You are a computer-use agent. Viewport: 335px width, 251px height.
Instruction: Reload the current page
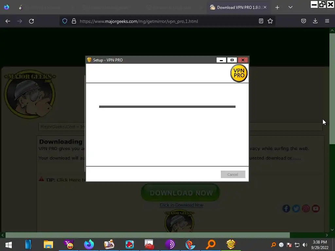point(31,21)
